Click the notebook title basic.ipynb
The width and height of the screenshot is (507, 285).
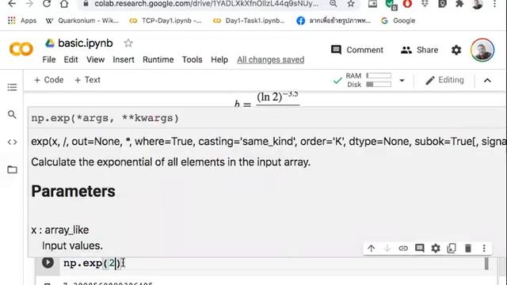(86, 43)
